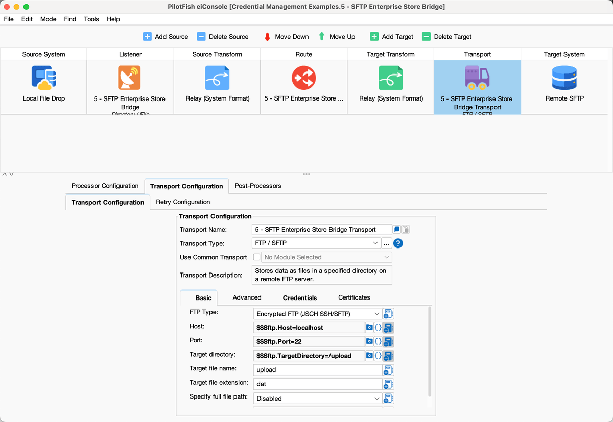Select the Remote SFTP target system icon
This screenshot has width=613, height=422.
564,78
